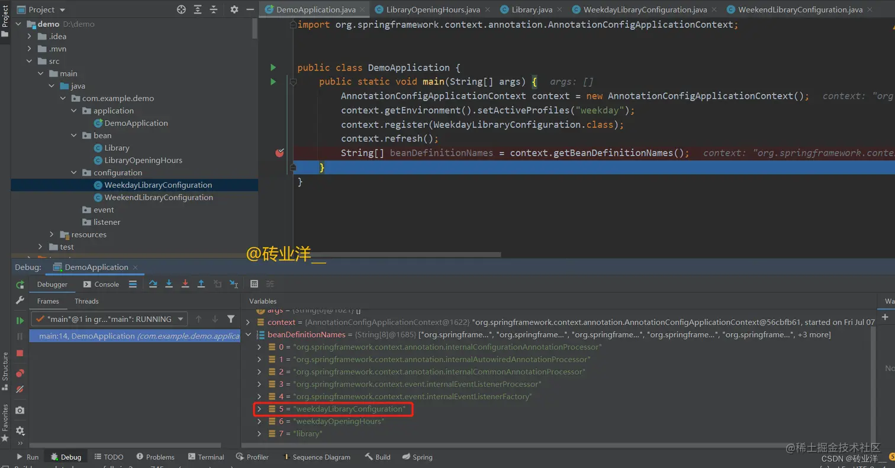Click View Breakpoints double red circle icon
This screenshot has width=895, height=468.
(x=20, y=373)
